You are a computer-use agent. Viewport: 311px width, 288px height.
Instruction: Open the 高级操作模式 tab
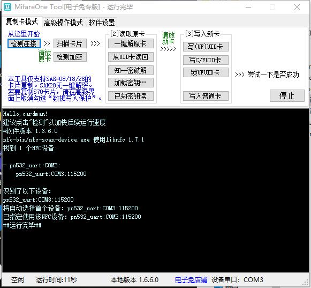(64, 23)
